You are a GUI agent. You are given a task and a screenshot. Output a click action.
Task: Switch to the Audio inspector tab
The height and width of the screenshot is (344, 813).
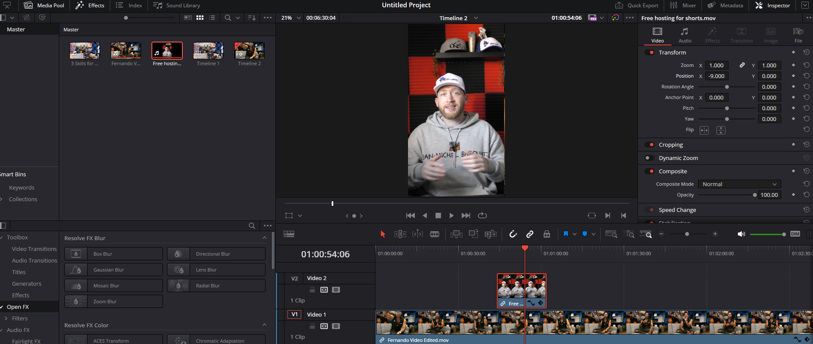coord(685,35)
